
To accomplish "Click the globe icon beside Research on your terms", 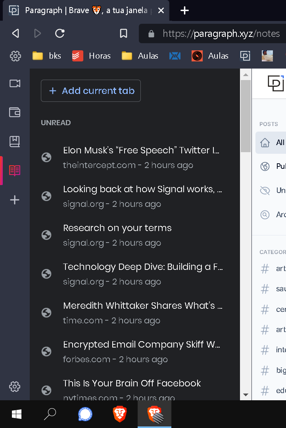I will click(x=46, y=235).
